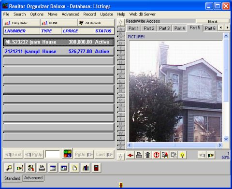This screenshot has width=232, height=189.
Task: Click the yellow lightbulb hint icon
Action: point(182,155)
